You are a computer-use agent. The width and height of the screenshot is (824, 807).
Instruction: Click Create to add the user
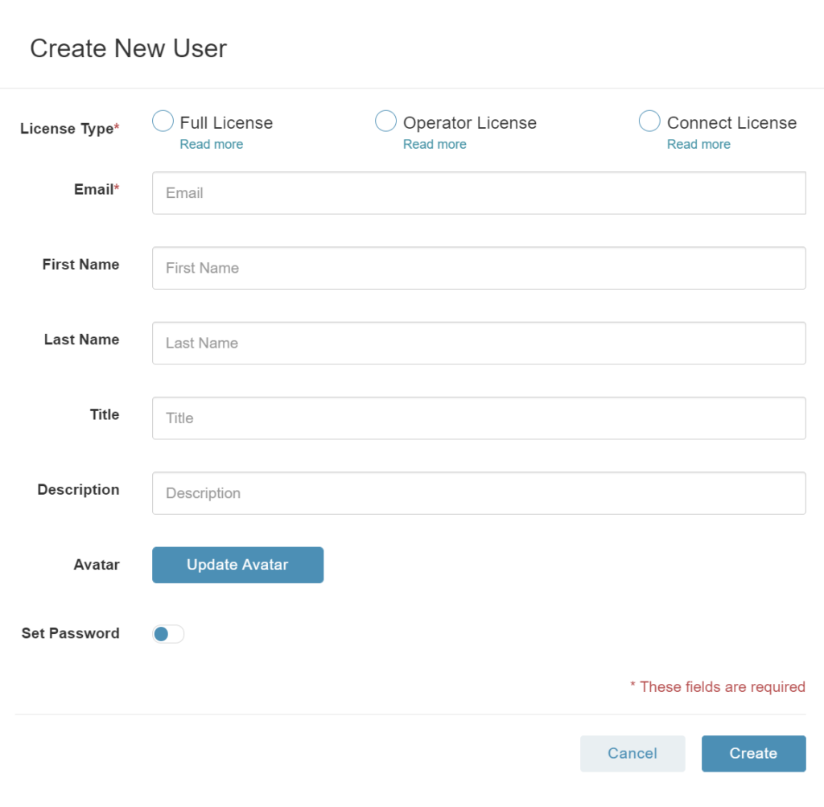click(753, 753)
